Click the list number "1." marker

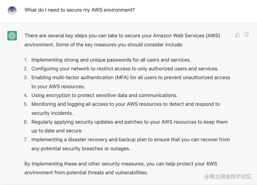[26, 60]
